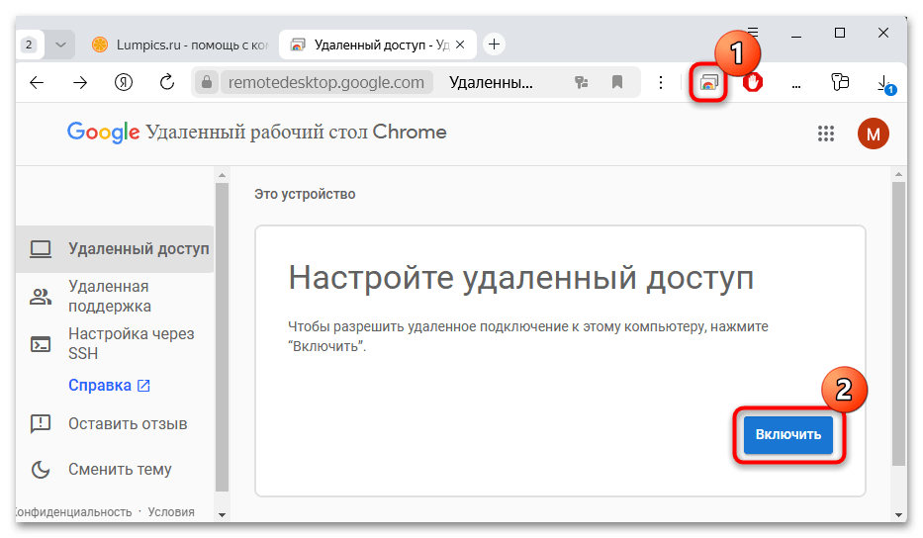Open the three-dot menu beside address bar
Image resolution: width=923 pixels, height=538 pixels.
coord(661,82)
